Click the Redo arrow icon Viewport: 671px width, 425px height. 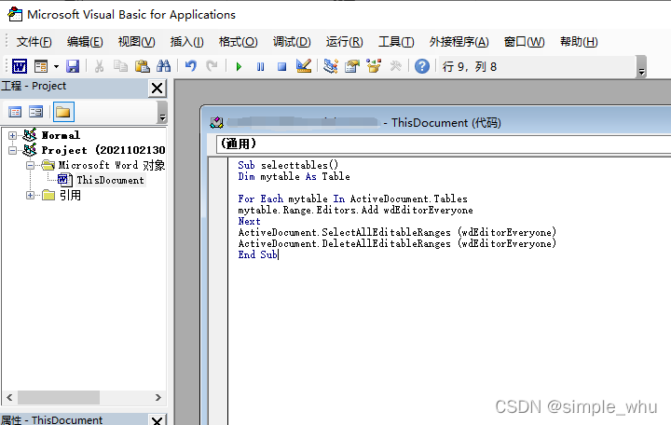[212, 66]
